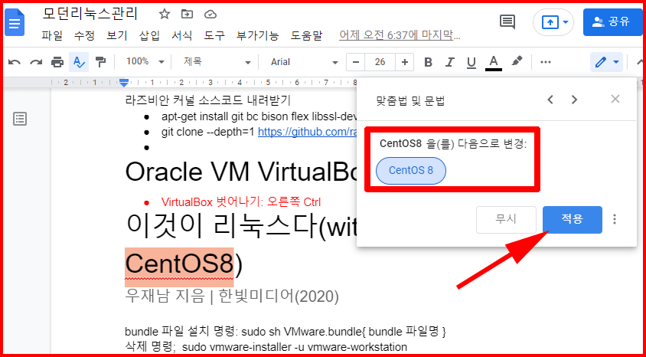Open the 파일 menu
646x357 pixels.
coord(52,35)
